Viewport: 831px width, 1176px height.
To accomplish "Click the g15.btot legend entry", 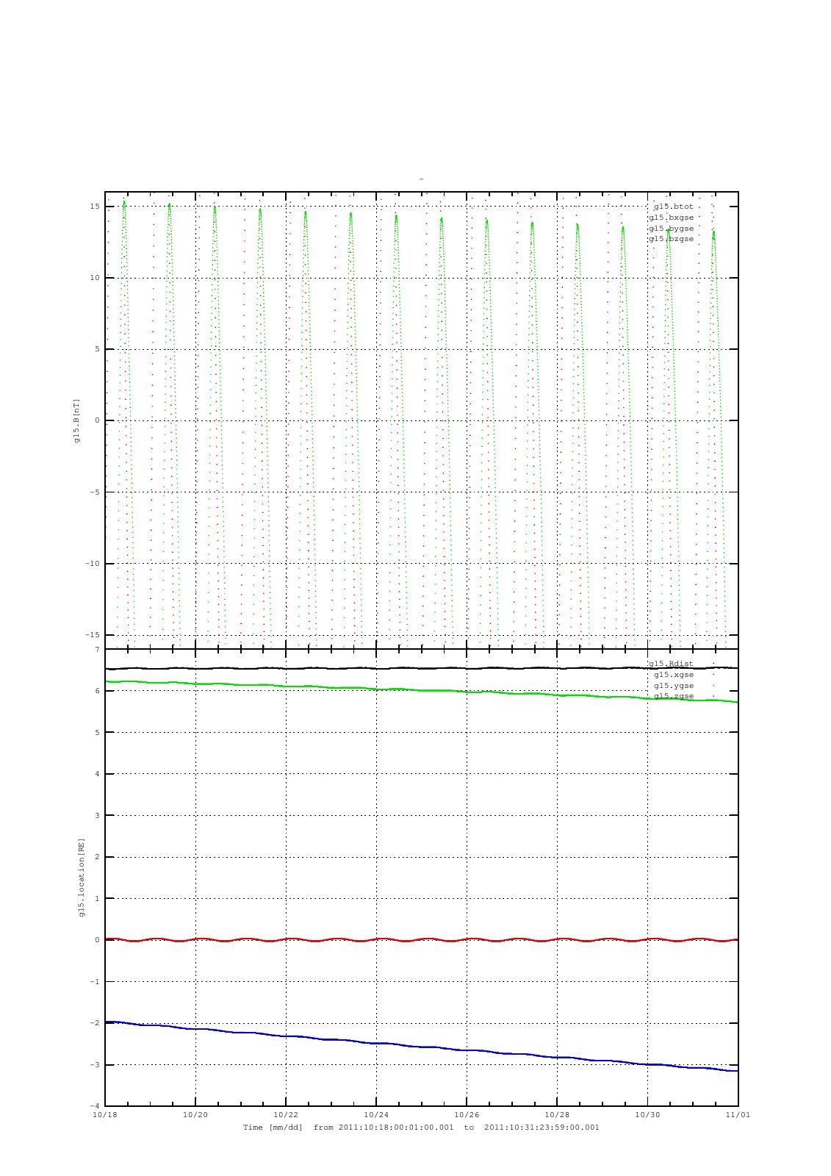I will pyautogui.click(x=673, y=207).
